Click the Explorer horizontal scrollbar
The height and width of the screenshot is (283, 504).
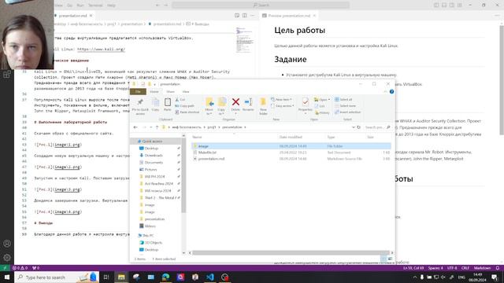[291, 253]
